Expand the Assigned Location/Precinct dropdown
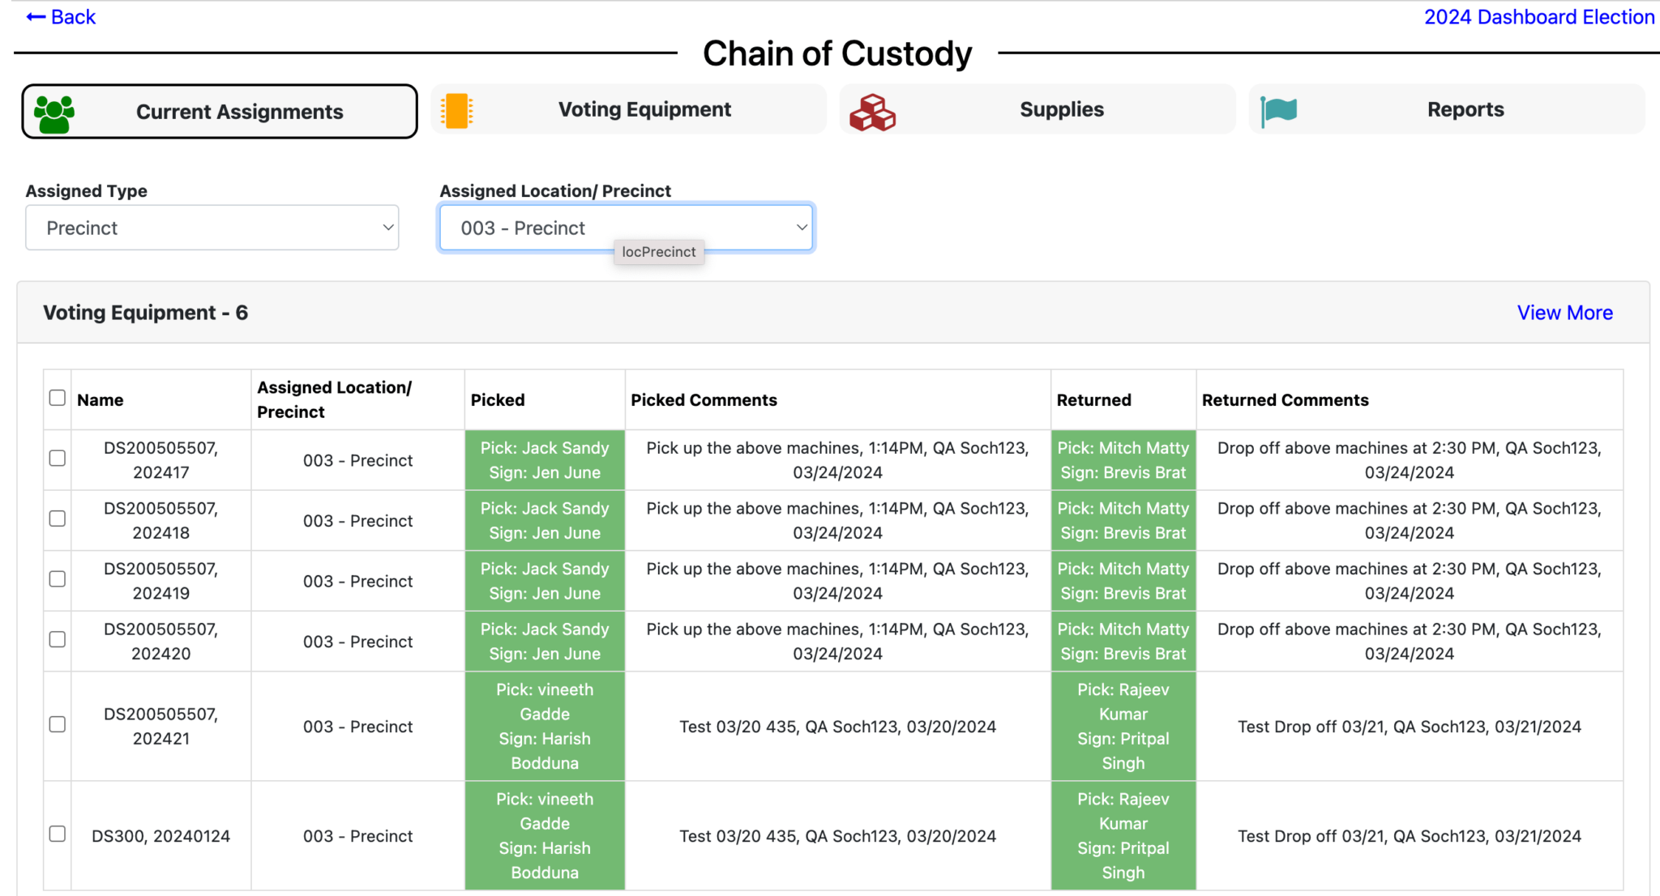Screen dimensions: 1660x896 (626, 228)
